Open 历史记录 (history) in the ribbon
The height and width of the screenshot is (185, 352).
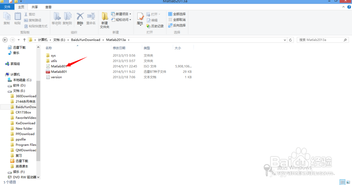pyautogui.click(x=155, y=26)
